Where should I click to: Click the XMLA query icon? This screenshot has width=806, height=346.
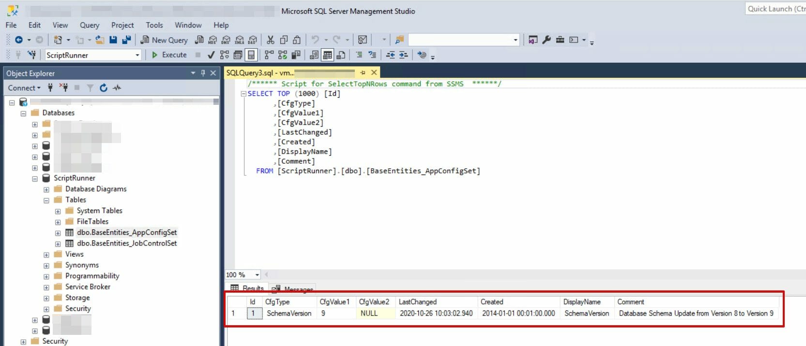point(239,40)
